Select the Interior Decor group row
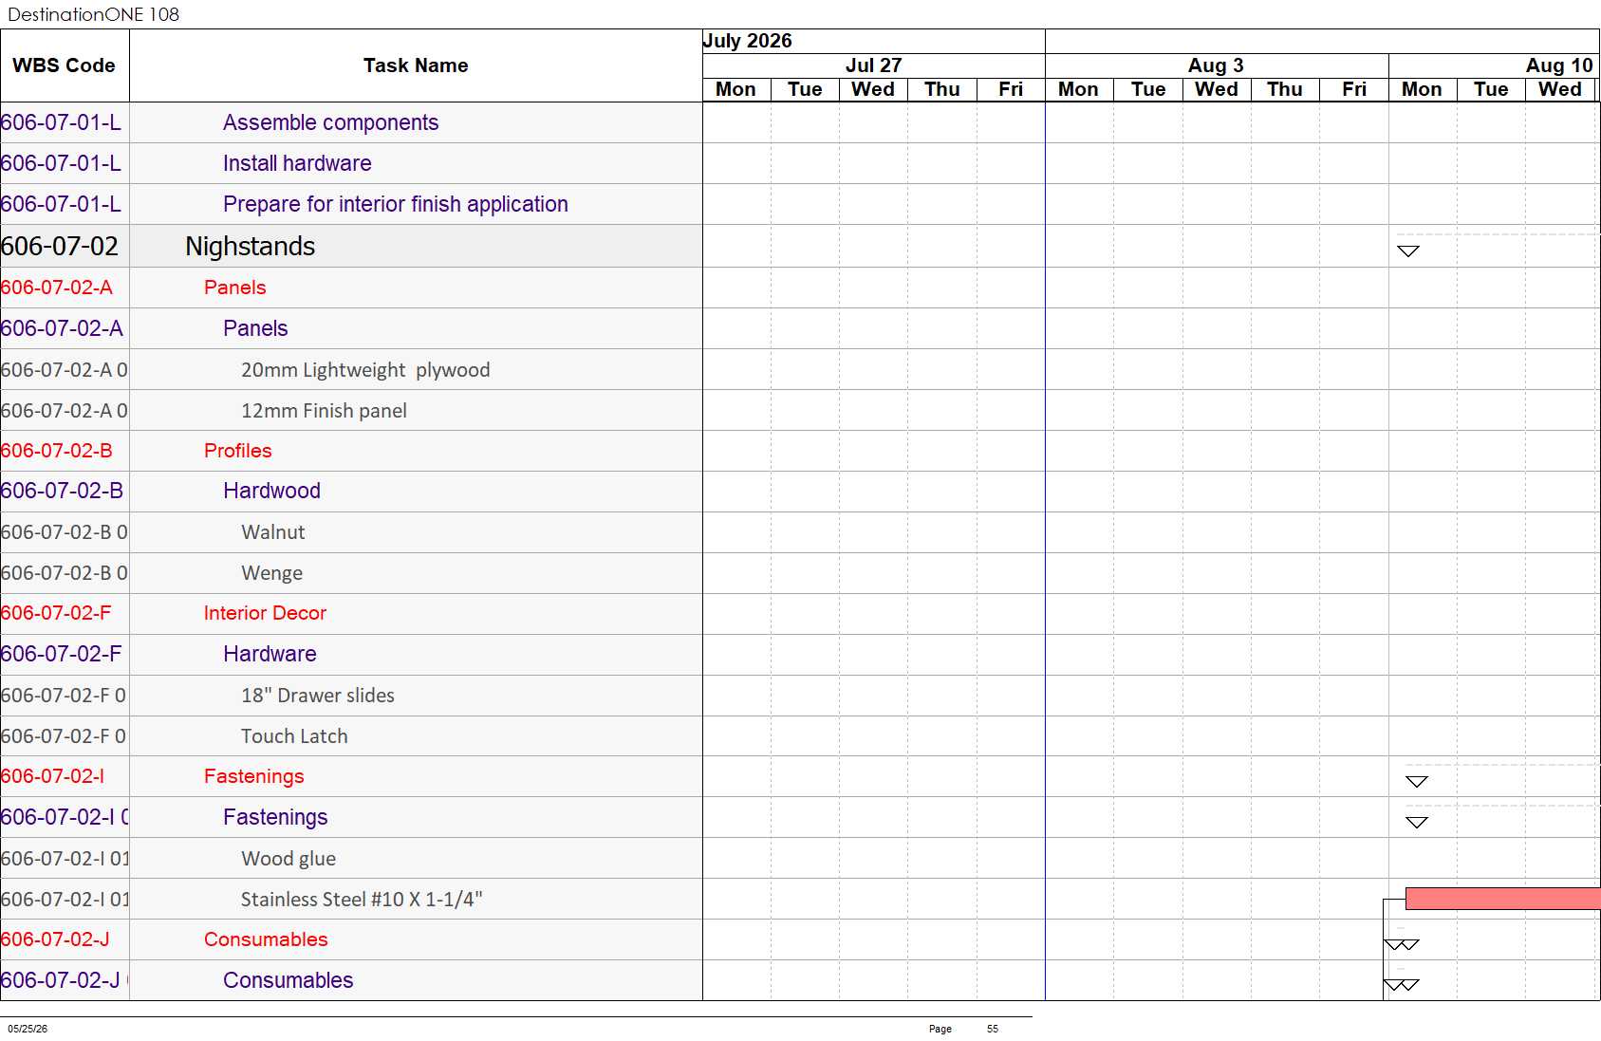The width and height of the screenshot is (1601, 1041). (351, 613)
